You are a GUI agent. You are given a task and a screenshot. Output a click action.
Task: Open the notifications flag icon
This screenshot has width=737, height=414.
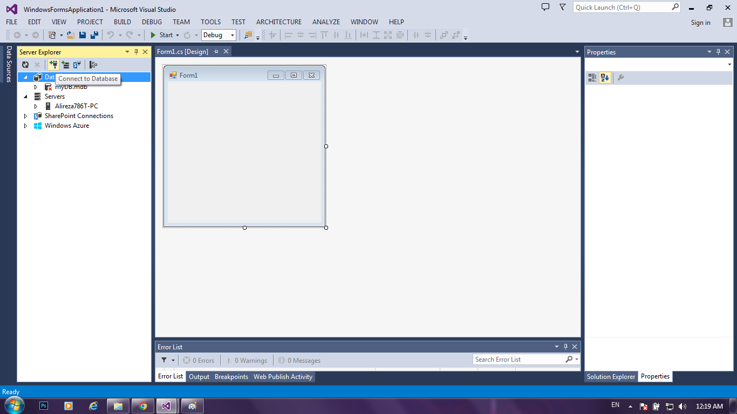563,8
